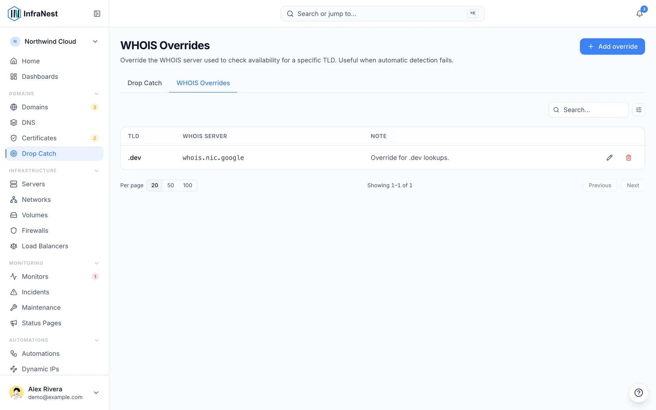Viewport: 656px width, 410px height.
Task: Click the Next page button
Action: click(x=633, y=185)
